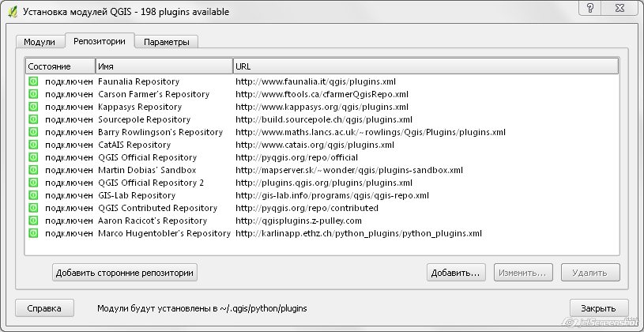
Task: Click the karlinapp.ethz.ch python_plugins.xml URL
Action: point(359,233)
